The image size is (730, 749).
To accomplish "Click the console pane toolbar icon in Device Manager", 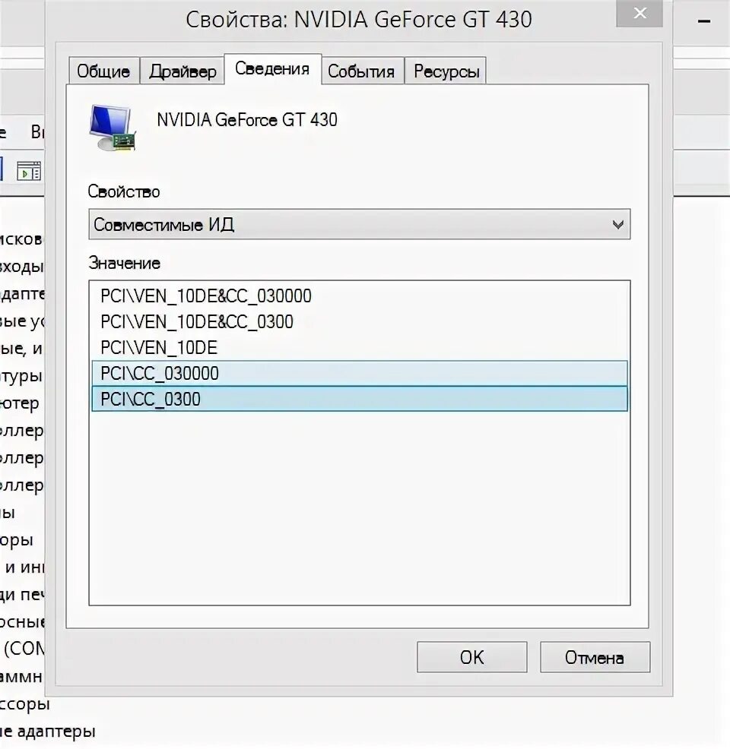I will 29,171.
